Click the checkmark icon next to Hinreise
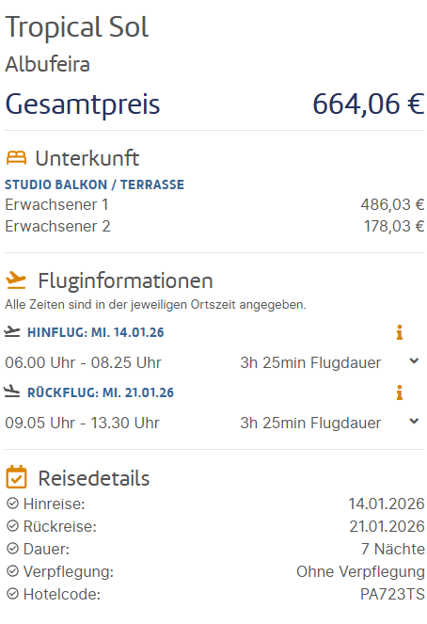This screenshot has height=624, width=427. pos(13,504)
